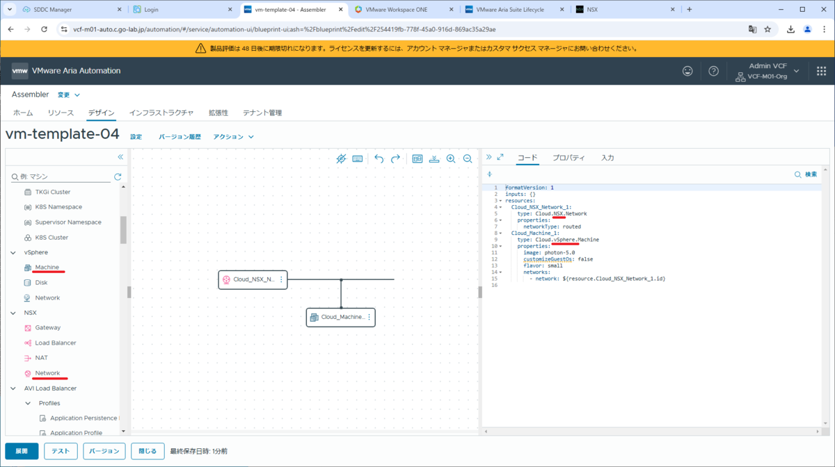835x467 pixels.
Task: Go to the テナント管理 tab
Action: point(262,113)
